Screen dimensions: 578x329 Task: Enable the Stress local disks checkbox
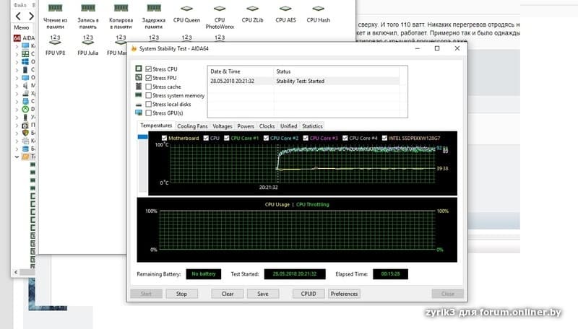[149, 104]
